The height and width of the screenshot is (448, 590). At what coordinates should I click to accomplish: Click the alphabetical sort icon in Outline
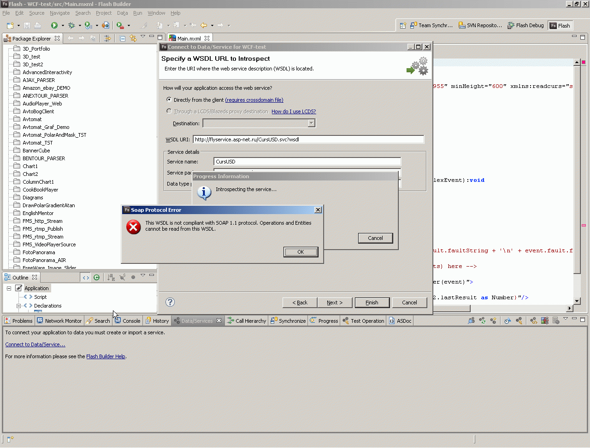[x=111, y=277]
